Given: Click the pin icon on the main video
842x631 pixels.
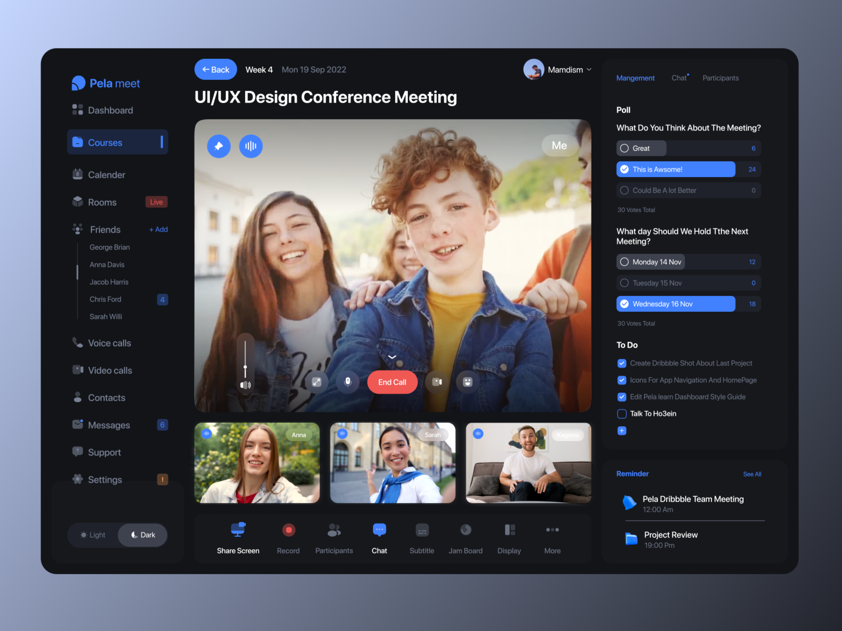Looking at the screenshot, I should [x=219, y=146].
